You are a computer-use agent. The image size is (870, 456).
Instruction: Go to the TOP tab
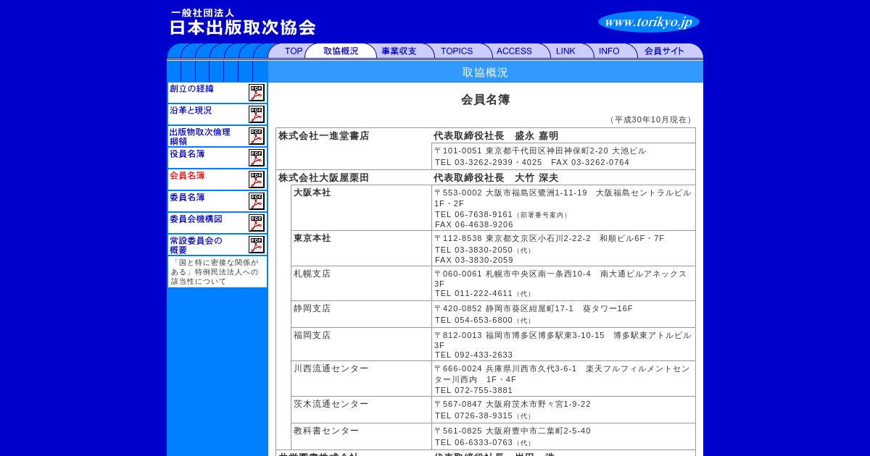(x=294, y=51)
